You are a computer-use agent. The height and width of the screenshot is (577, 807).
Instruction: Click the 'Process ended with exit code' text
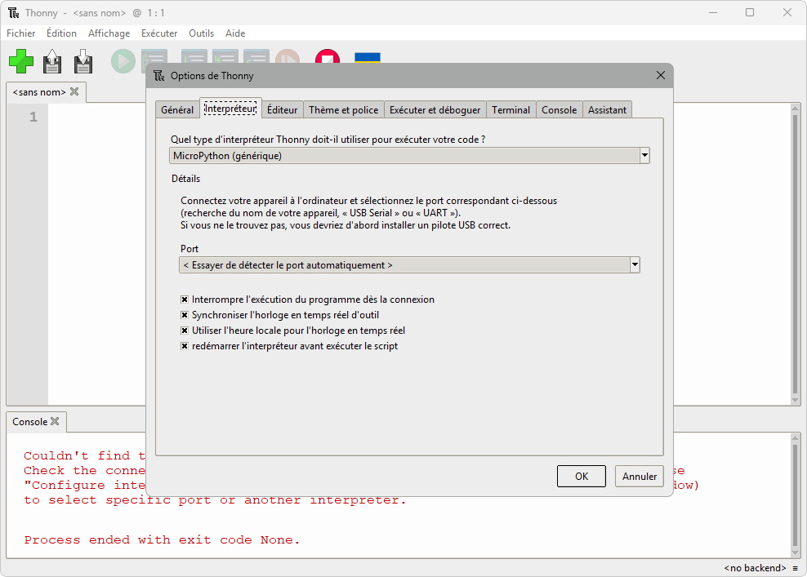[162, 540]
